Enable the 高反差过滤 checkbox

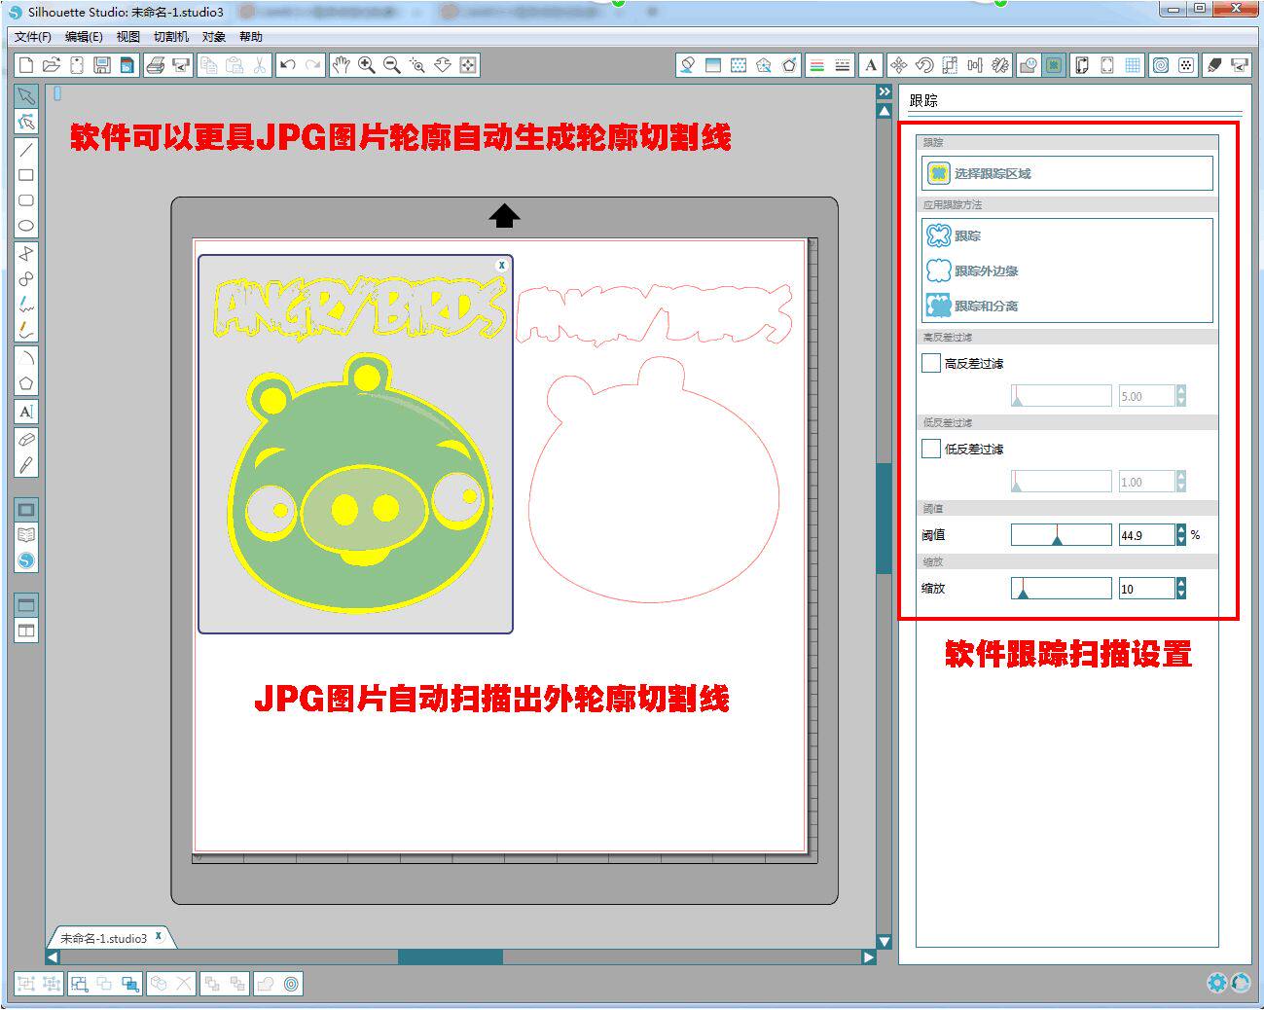click(931, 364)
